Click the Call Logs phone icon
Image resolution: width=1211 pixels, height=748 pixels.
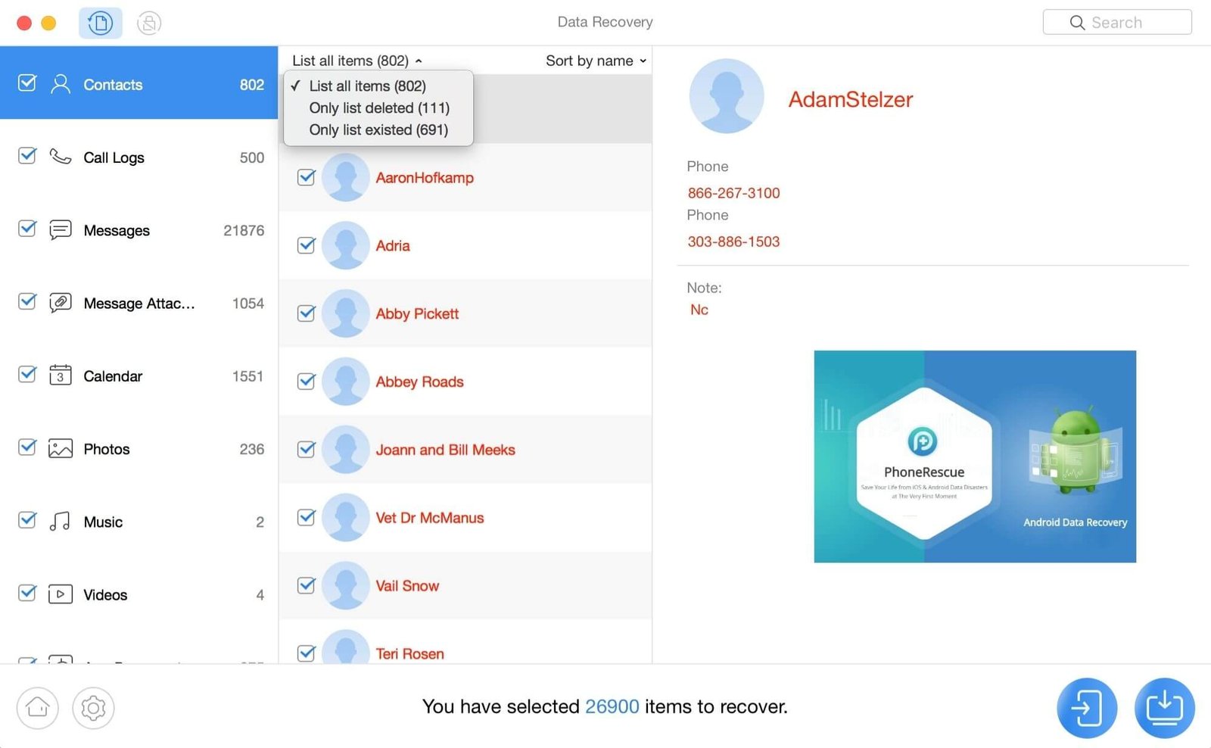(61, 157)
